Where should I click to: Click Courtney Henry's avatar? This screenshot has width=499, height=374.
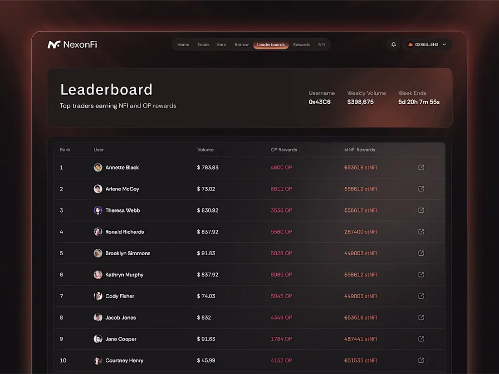(98, 360)
